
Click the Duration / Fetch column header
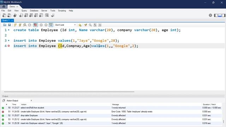[209, 104]
